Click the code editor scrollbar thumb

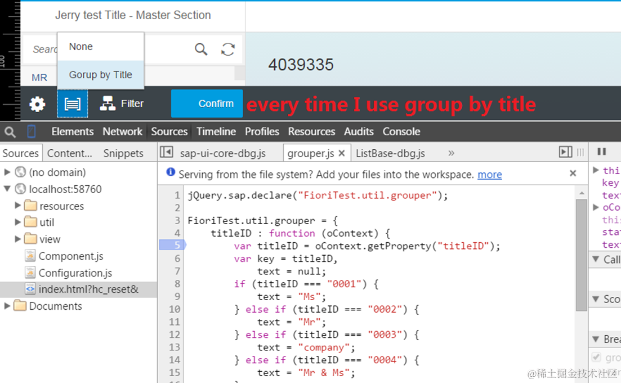[x=582, y=255]
